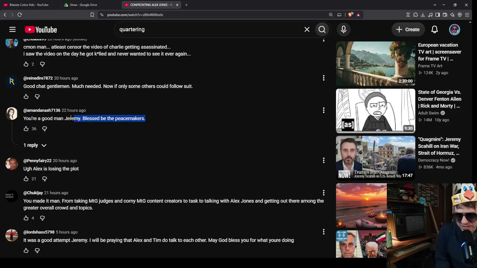Open options menu for @lordshaxx5798 comment
The width and height of the screenshot is (477, 268).
coord(323,232)
